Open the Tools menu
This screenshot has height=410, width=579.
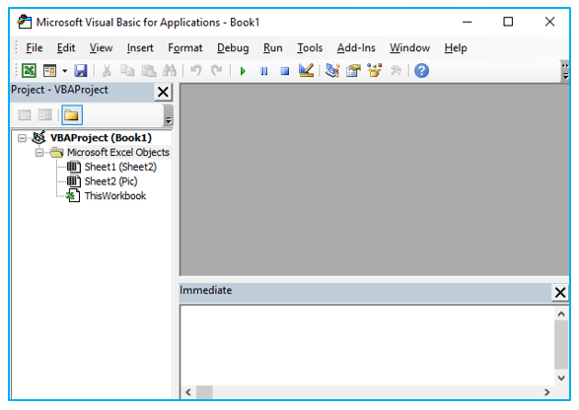(310, 48)
